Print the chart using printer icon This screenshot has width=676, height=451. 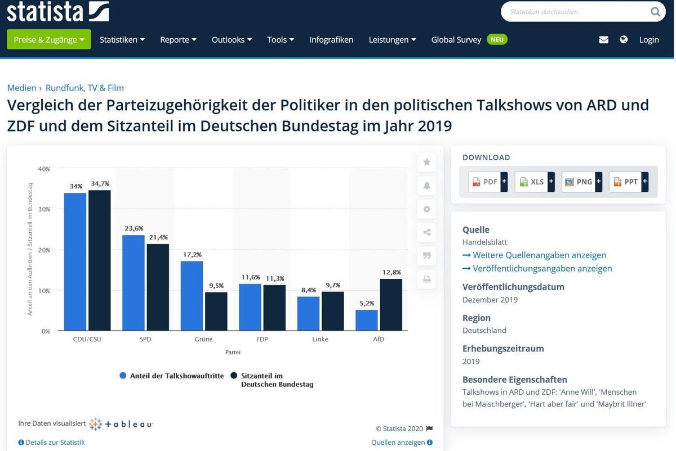pyautogui.click(x=426, y=279)
